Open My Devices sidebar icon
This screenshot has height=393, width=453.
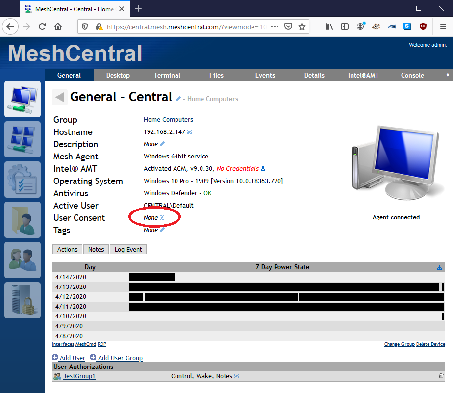click(23, 99)
